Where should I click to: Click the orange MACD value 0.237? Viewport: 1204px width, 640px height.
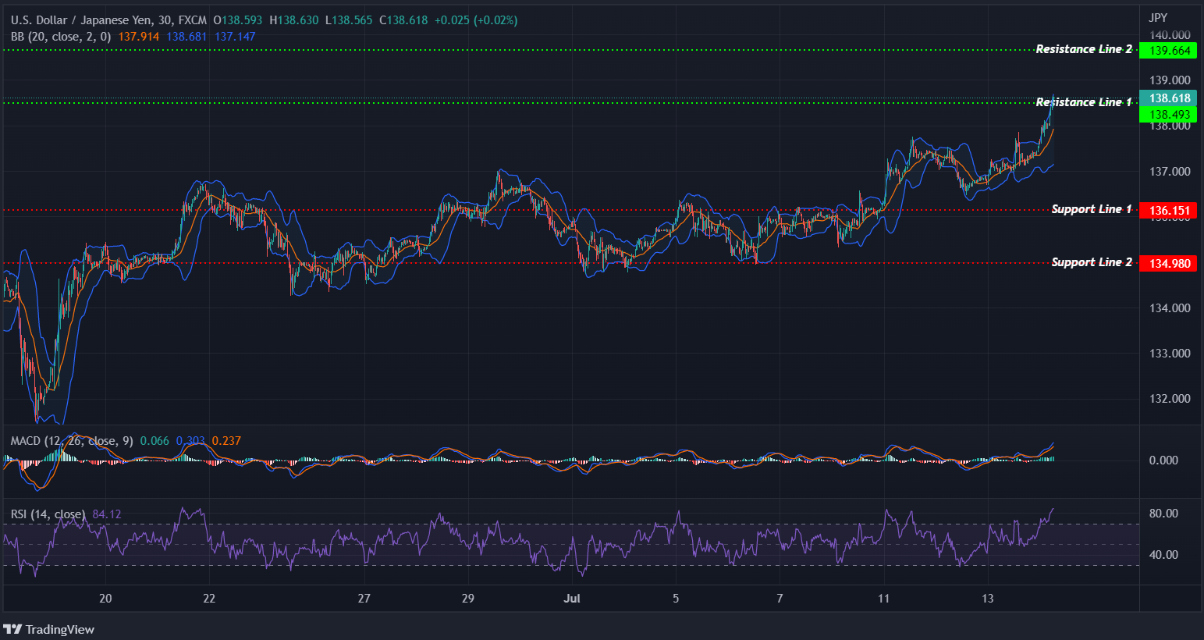click(226, 440)
